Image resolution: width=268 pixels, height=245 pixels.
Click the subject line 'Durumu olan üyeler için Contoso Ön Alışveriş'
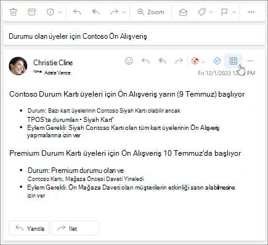78,36
